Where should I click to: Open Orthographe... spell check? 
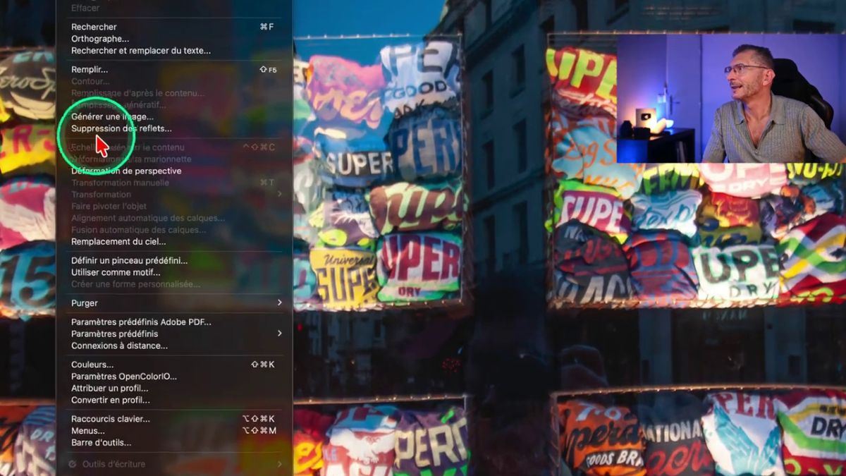100,39
